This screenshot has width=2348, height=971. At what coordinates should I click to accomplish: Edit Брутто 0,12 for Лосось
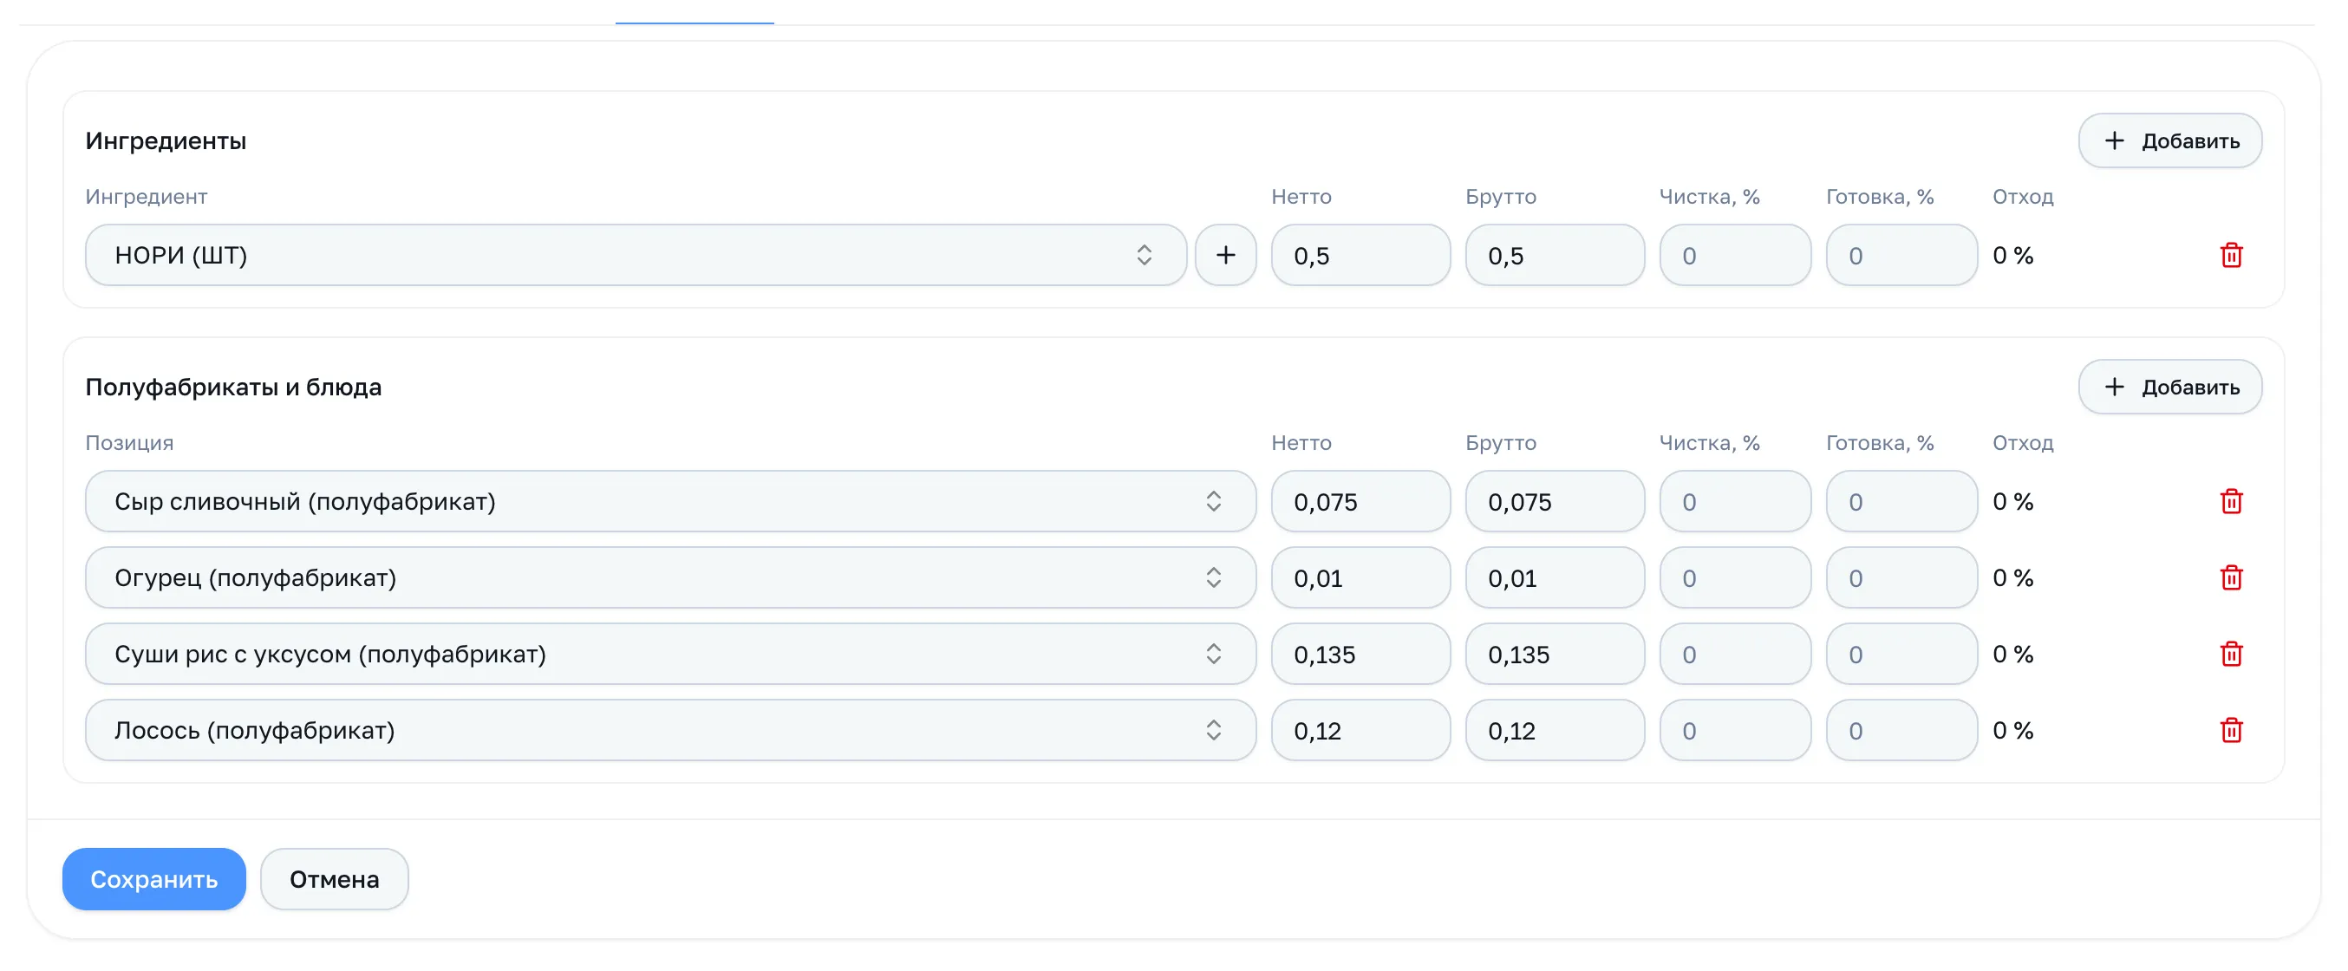pyautogui.click(x=1554, y=730)
